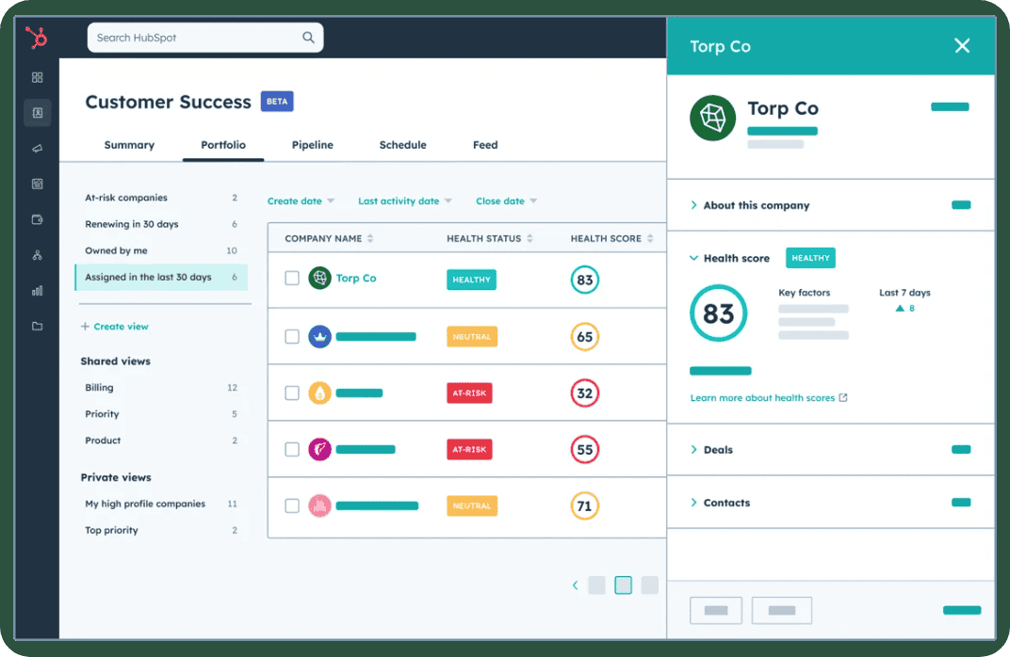Screen dimensions: 1010x657
Task: Check the Torp Co row checkbox
Action: pyautogui.click(x=292, y=278)
